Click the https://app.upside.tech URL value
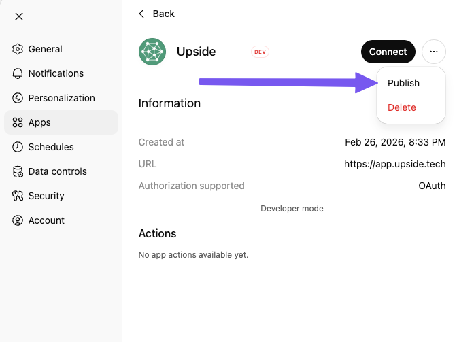 395,164
